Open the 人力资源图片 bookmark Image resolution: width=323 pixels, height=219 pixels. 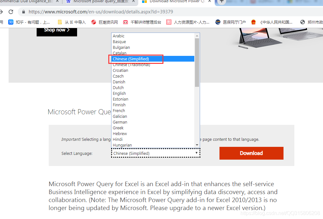[x=188, y=22]
